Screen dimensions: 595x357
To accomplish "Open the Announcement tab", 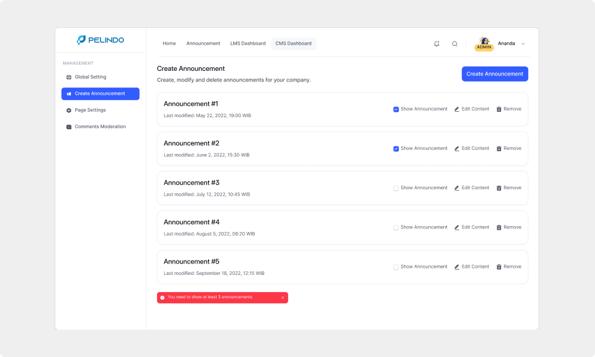I will [203, 43].
